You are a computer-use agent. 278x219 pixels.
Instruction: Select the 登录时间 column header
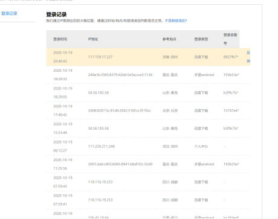(x=60, y=39)
